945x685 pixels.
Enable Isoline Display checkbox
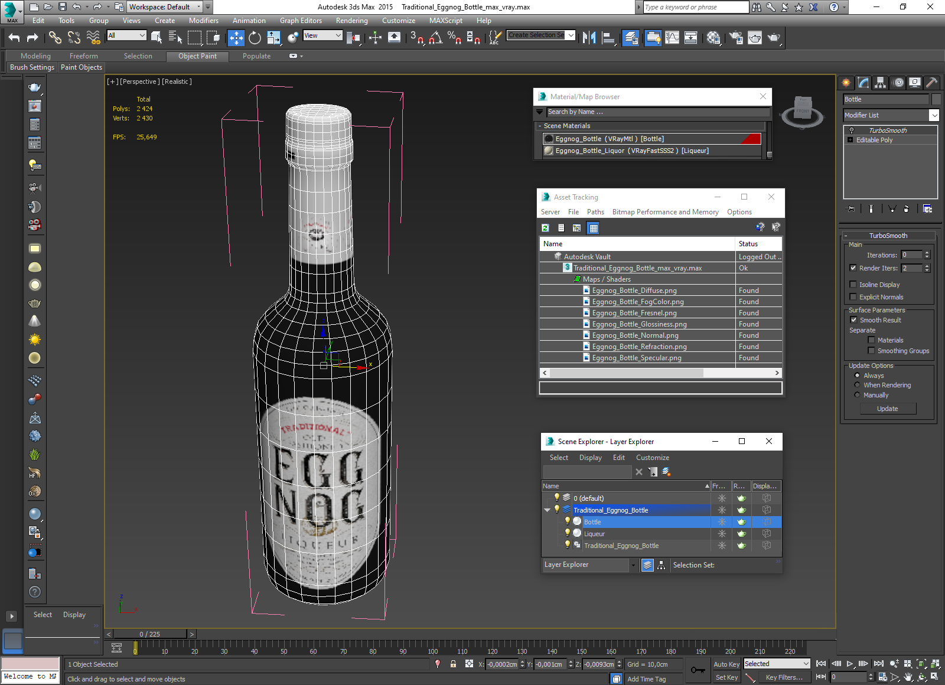click(853, 285)
